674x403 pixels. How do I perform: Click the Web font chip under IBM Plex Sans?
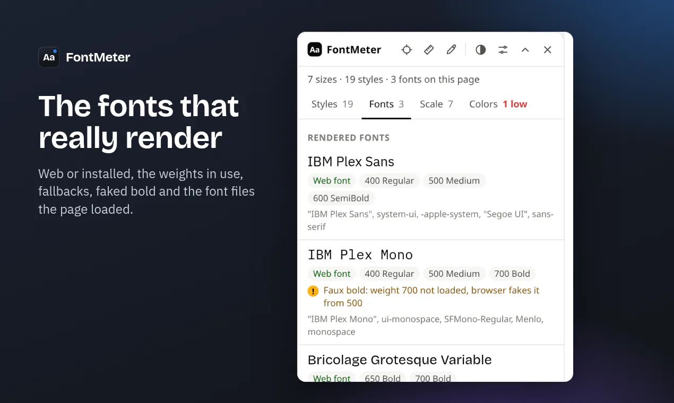(332, 181)
